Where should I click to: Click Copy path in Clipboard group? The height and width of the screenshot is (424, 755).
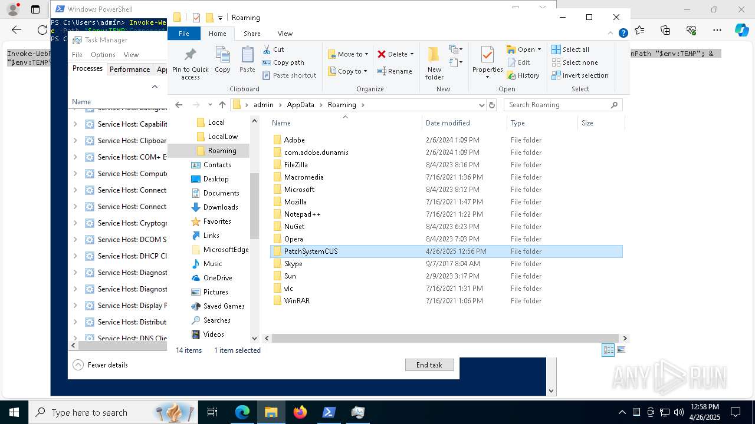(x=283, y=62)
